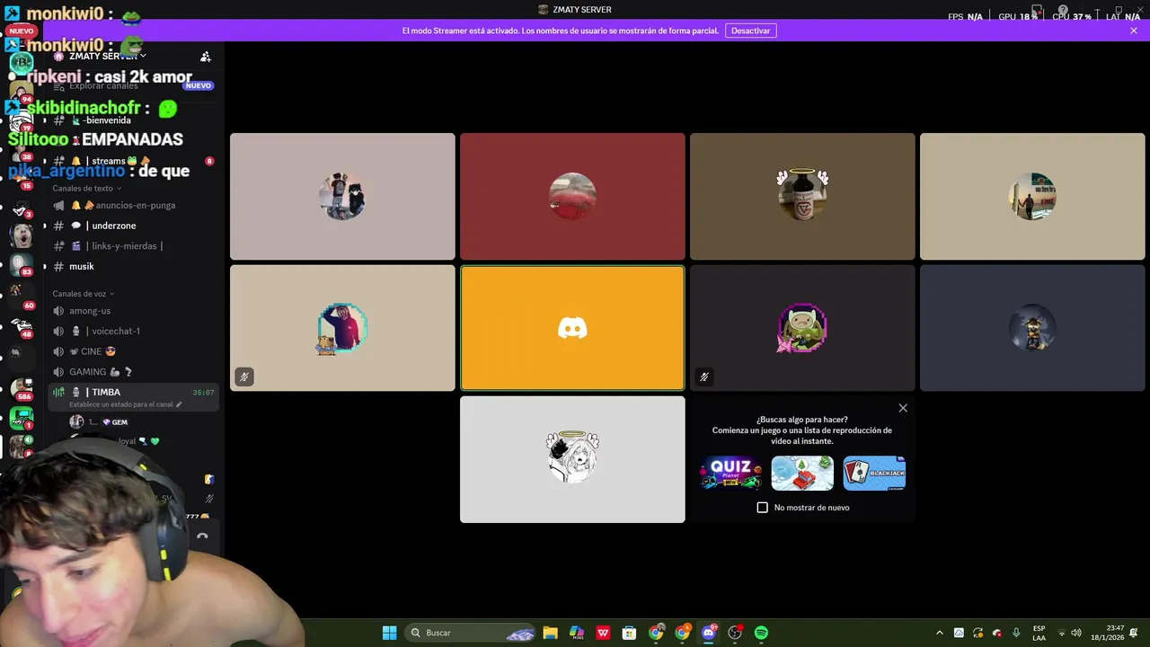The height and width of the screenshot is (647, 1150).
Task: Launch the Blackjack activity
Action: [x=874, y=474]
